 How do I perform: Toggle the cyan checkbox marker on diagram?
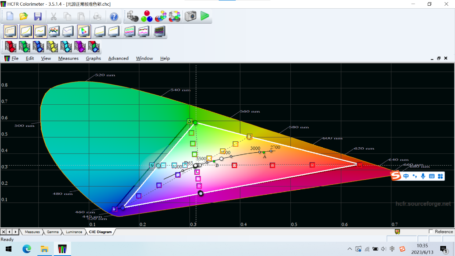coord(152,165)
